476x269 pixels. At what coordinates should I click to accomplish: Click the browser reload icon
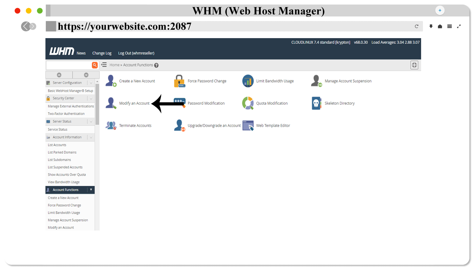(417, 26)
